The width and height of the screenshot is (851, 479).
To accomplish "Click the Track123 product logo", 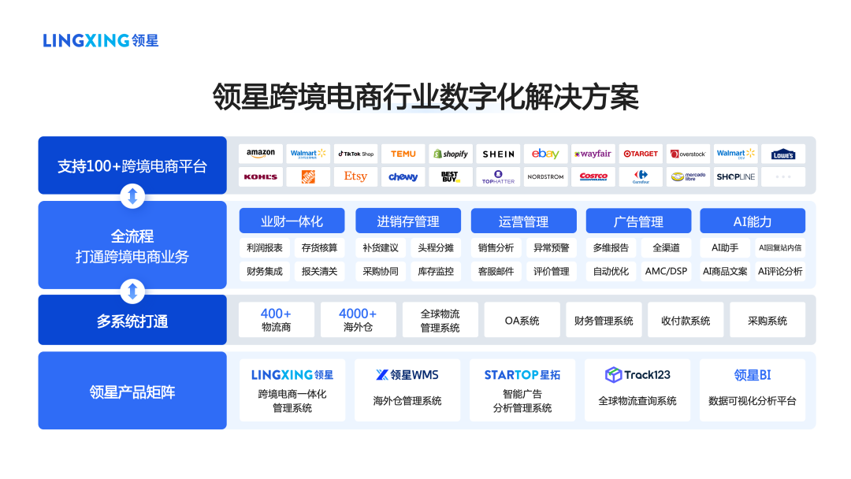I will (x=637, y=374).
